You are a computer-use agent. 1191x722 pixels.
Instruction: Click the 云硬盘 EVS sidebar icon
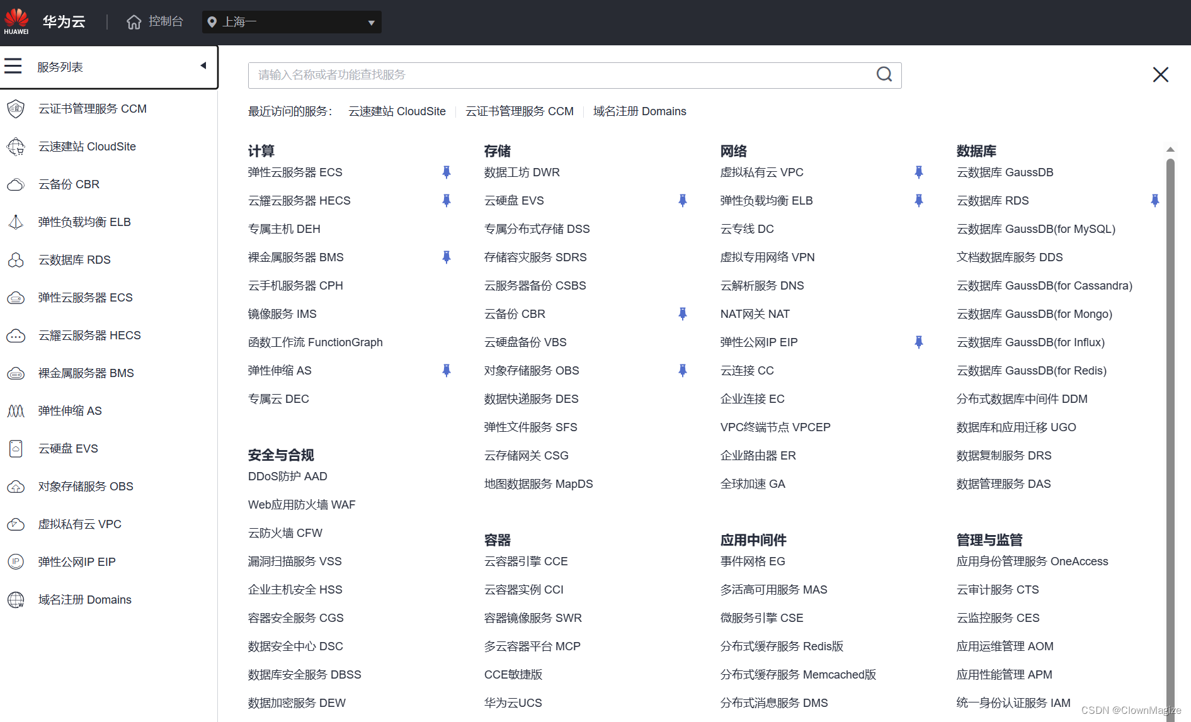[x=16, y=449]
